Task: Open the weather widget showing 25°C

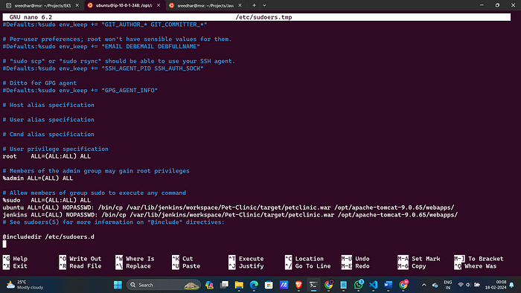Action: (x=25, y=285)
